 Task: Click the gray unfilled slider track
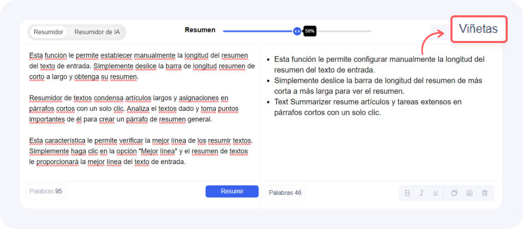344,31
